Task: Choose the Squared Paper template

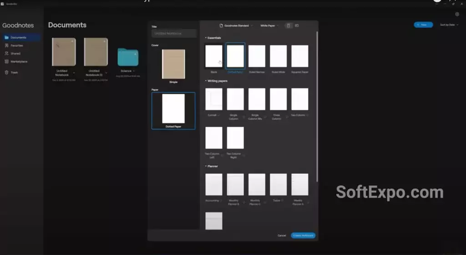Action: [299, 56]
